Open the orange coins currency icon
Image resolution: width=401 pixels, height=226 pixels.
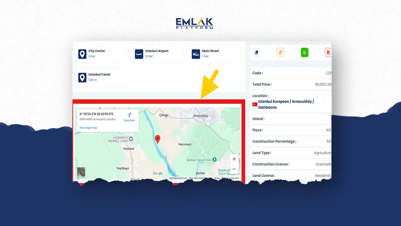coord(280,52)
